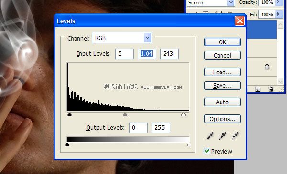
Task: Pick the gray point eyedropper in Levels
Action: [x=222, y=136]
